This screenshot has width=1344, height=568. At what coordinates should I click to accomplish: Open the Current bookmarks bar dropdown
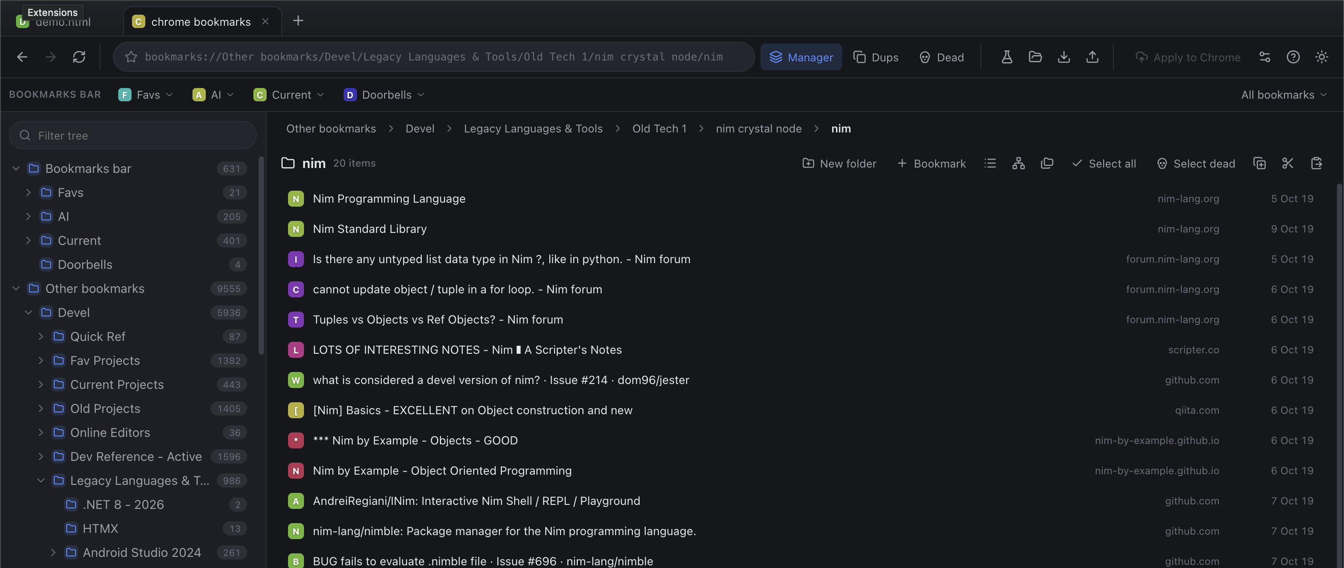[288, 94]
